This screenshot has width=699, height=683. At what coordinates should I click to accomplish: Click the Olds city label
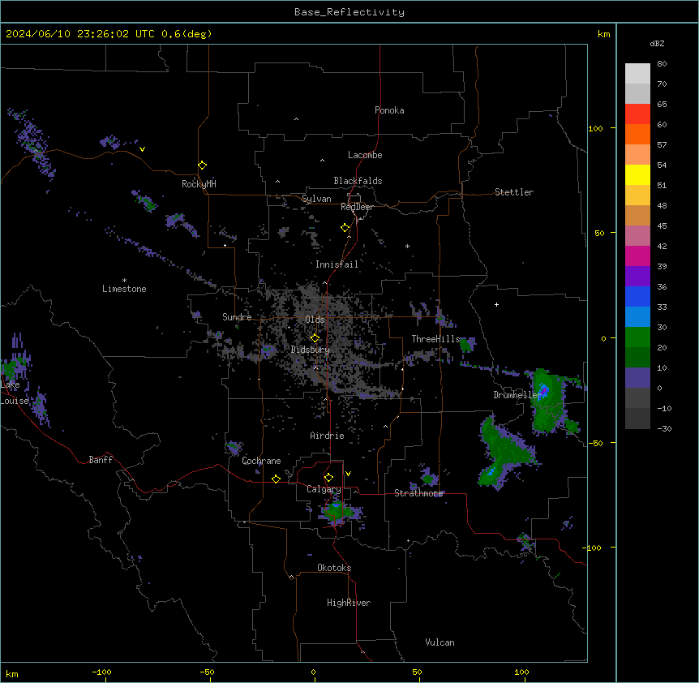click(x=315, y=320)
